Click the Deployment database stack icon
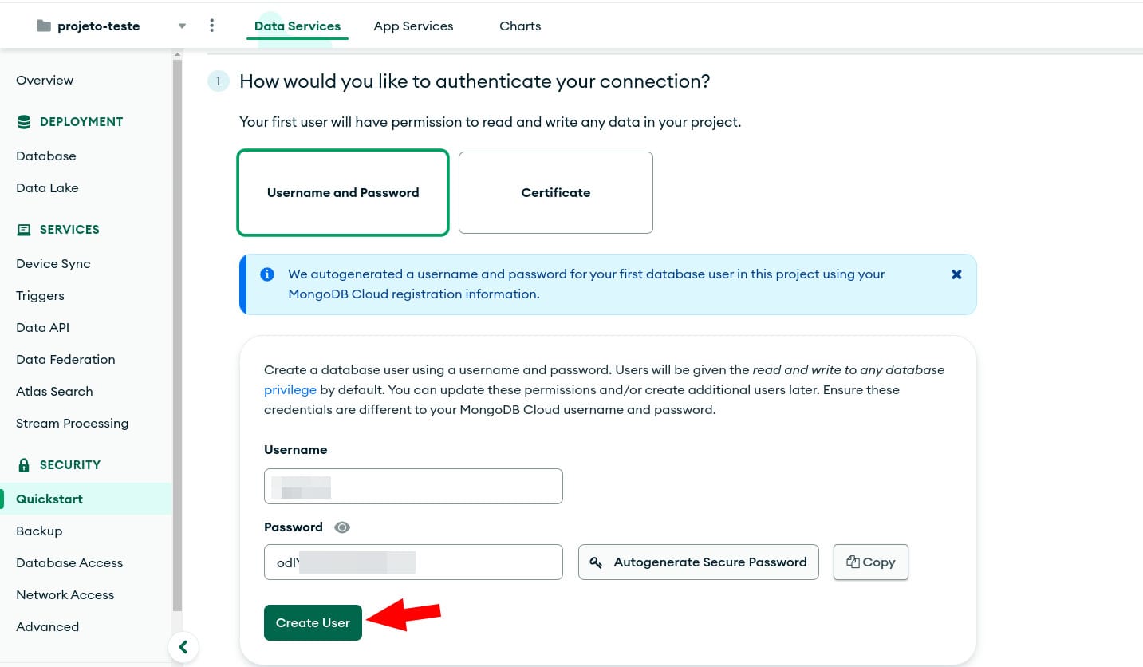1143x667 pixels. click(24, 122)
